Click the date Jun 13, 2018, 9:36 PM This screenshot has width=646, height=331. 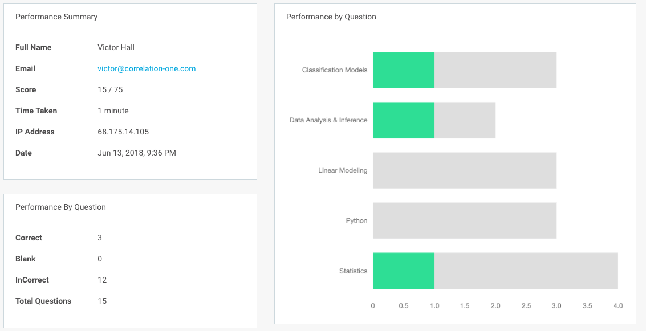137,153
